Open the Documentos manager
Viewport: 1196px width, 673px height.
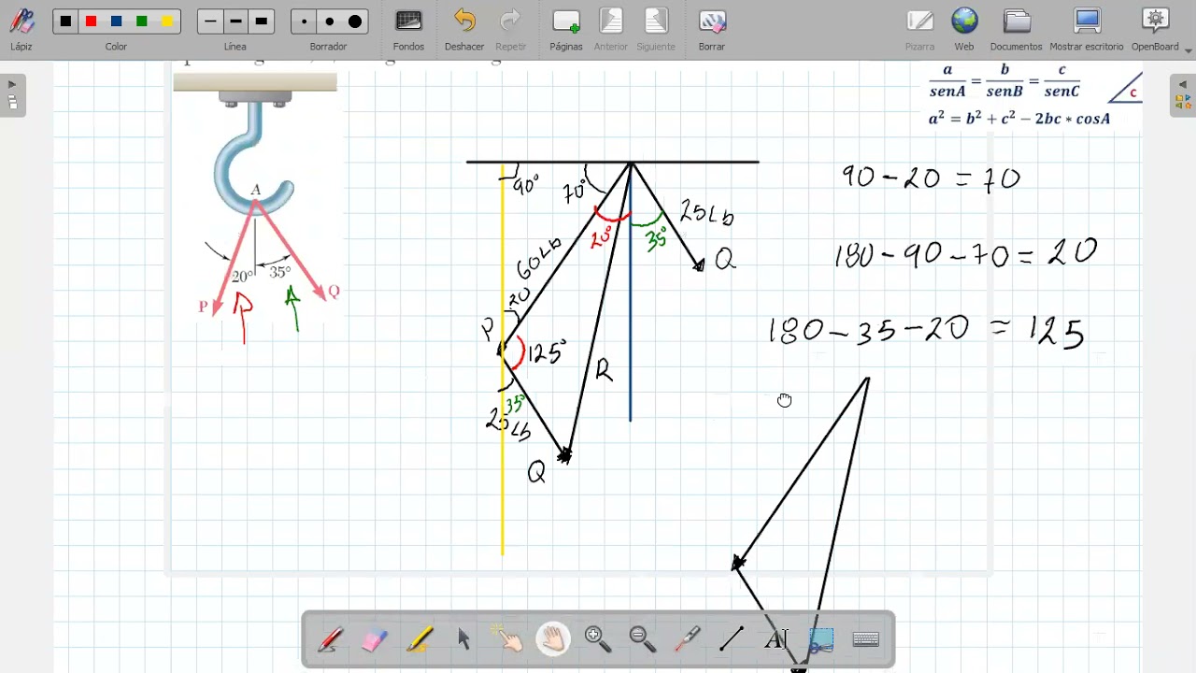(1016, 29)
